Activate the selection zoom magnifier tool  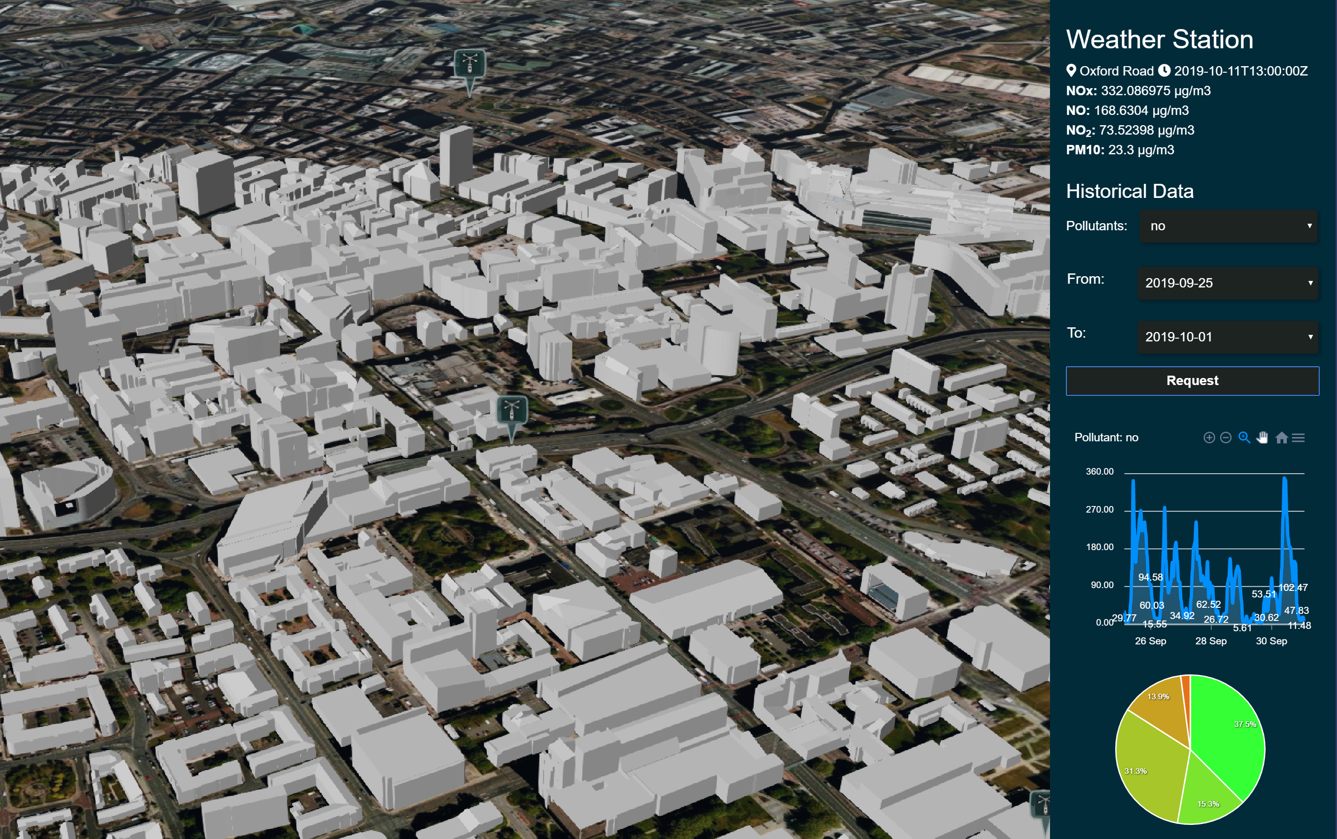click(x=1244, y=438)
